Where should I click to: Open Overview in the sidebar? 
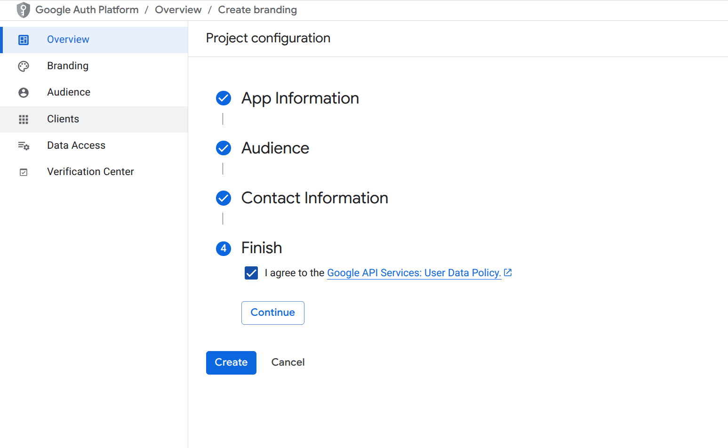pyautogui.click(x=94, y=40)
